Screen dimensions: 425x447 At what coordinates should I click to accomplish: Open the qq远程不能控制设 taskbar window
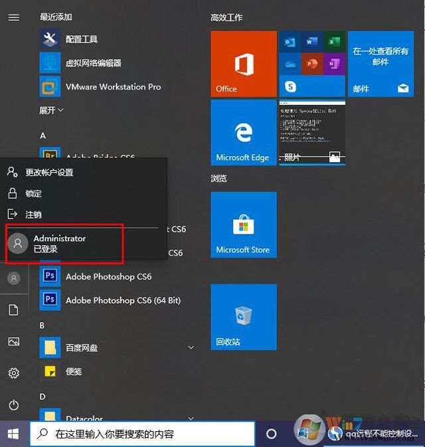tap(374, 434)
